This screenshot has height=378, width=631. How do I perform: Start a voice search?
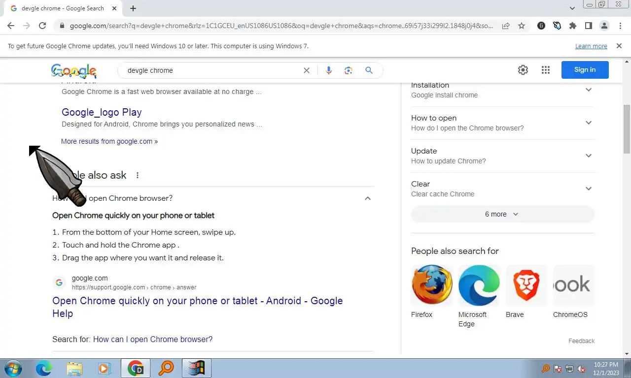(x=329, y=70)
